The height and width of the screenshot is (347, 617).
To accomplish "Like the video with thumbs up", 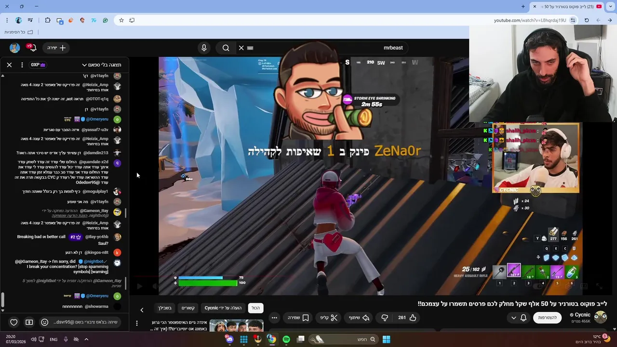I will click(408, 318).
